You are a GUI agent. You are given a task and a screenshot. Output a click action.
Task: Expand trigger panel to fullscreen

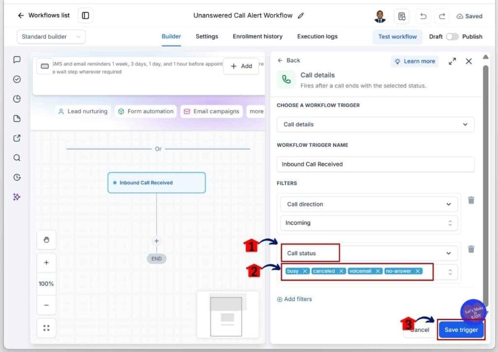point(452,61)
